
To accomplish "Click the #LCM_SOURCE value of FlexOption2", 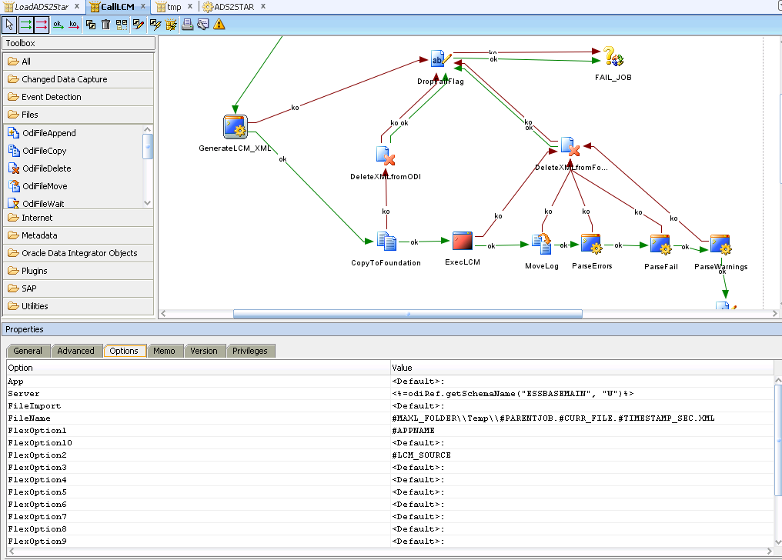I will [422, 455].
